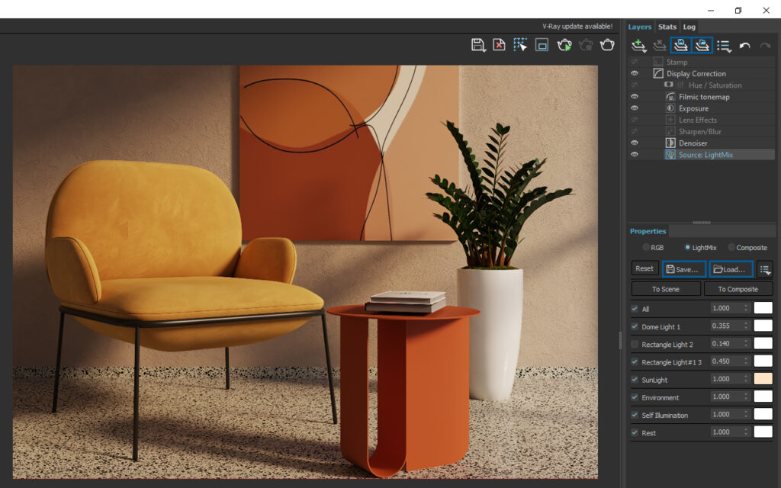781x488 pixels.
Task: Click the clear image icon
Action: [499, 45]
